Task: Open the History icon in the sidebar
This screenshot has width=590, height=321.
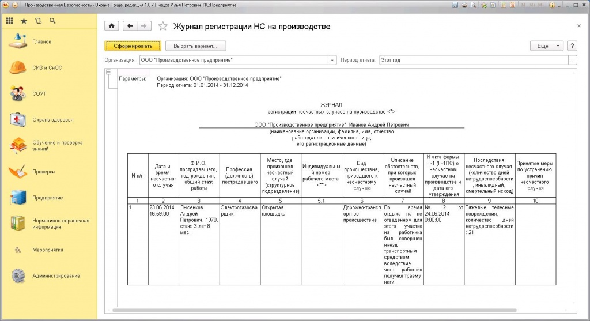Action: pyautogui.click(x=38, y=21)
